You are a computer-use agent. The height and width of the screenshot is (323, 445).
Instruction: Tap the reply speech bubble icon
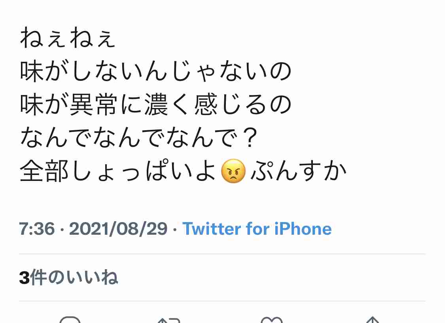pyautogui.click(x=70, y=320)
